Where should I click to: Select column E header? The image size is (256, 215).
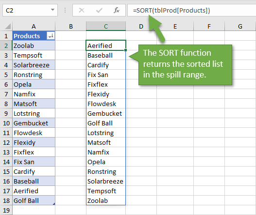tap(175, 26)
